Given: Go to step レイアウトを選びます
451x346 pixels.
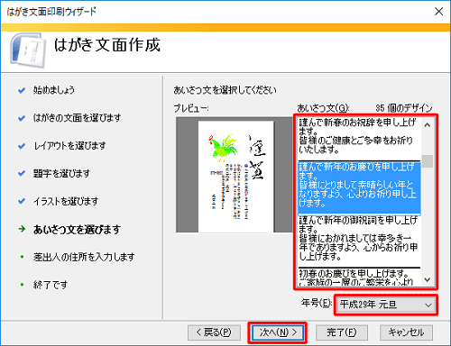Looking at the screenshot, I should (69, 146).
